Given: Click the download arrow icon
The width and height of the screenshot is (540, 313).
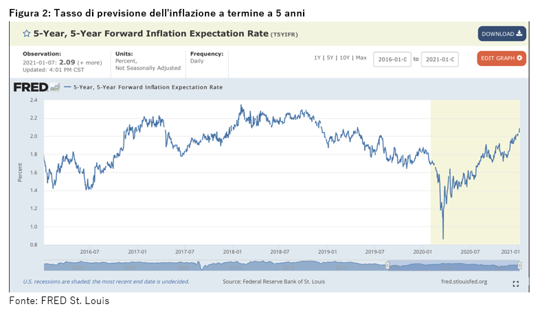Looking at the screenshot, I should pyautogui.click(x=519, y=34).
